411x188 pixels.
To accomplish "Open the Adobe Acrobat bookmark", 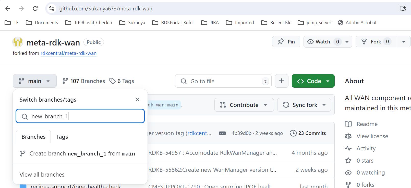I will [x=357, y=23].
